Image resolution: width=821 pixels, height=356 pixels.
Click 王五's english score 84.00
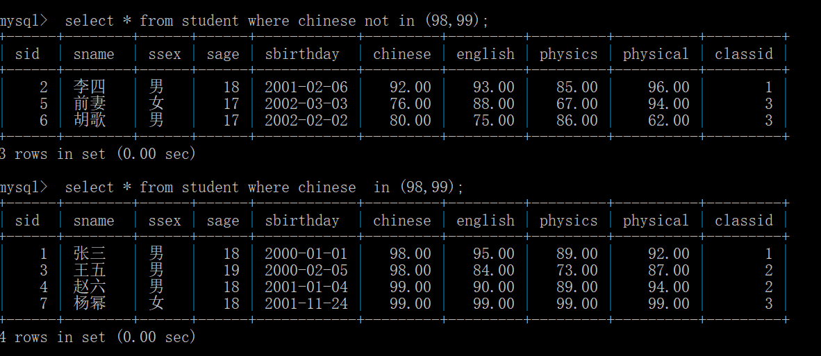pos(493,270)
